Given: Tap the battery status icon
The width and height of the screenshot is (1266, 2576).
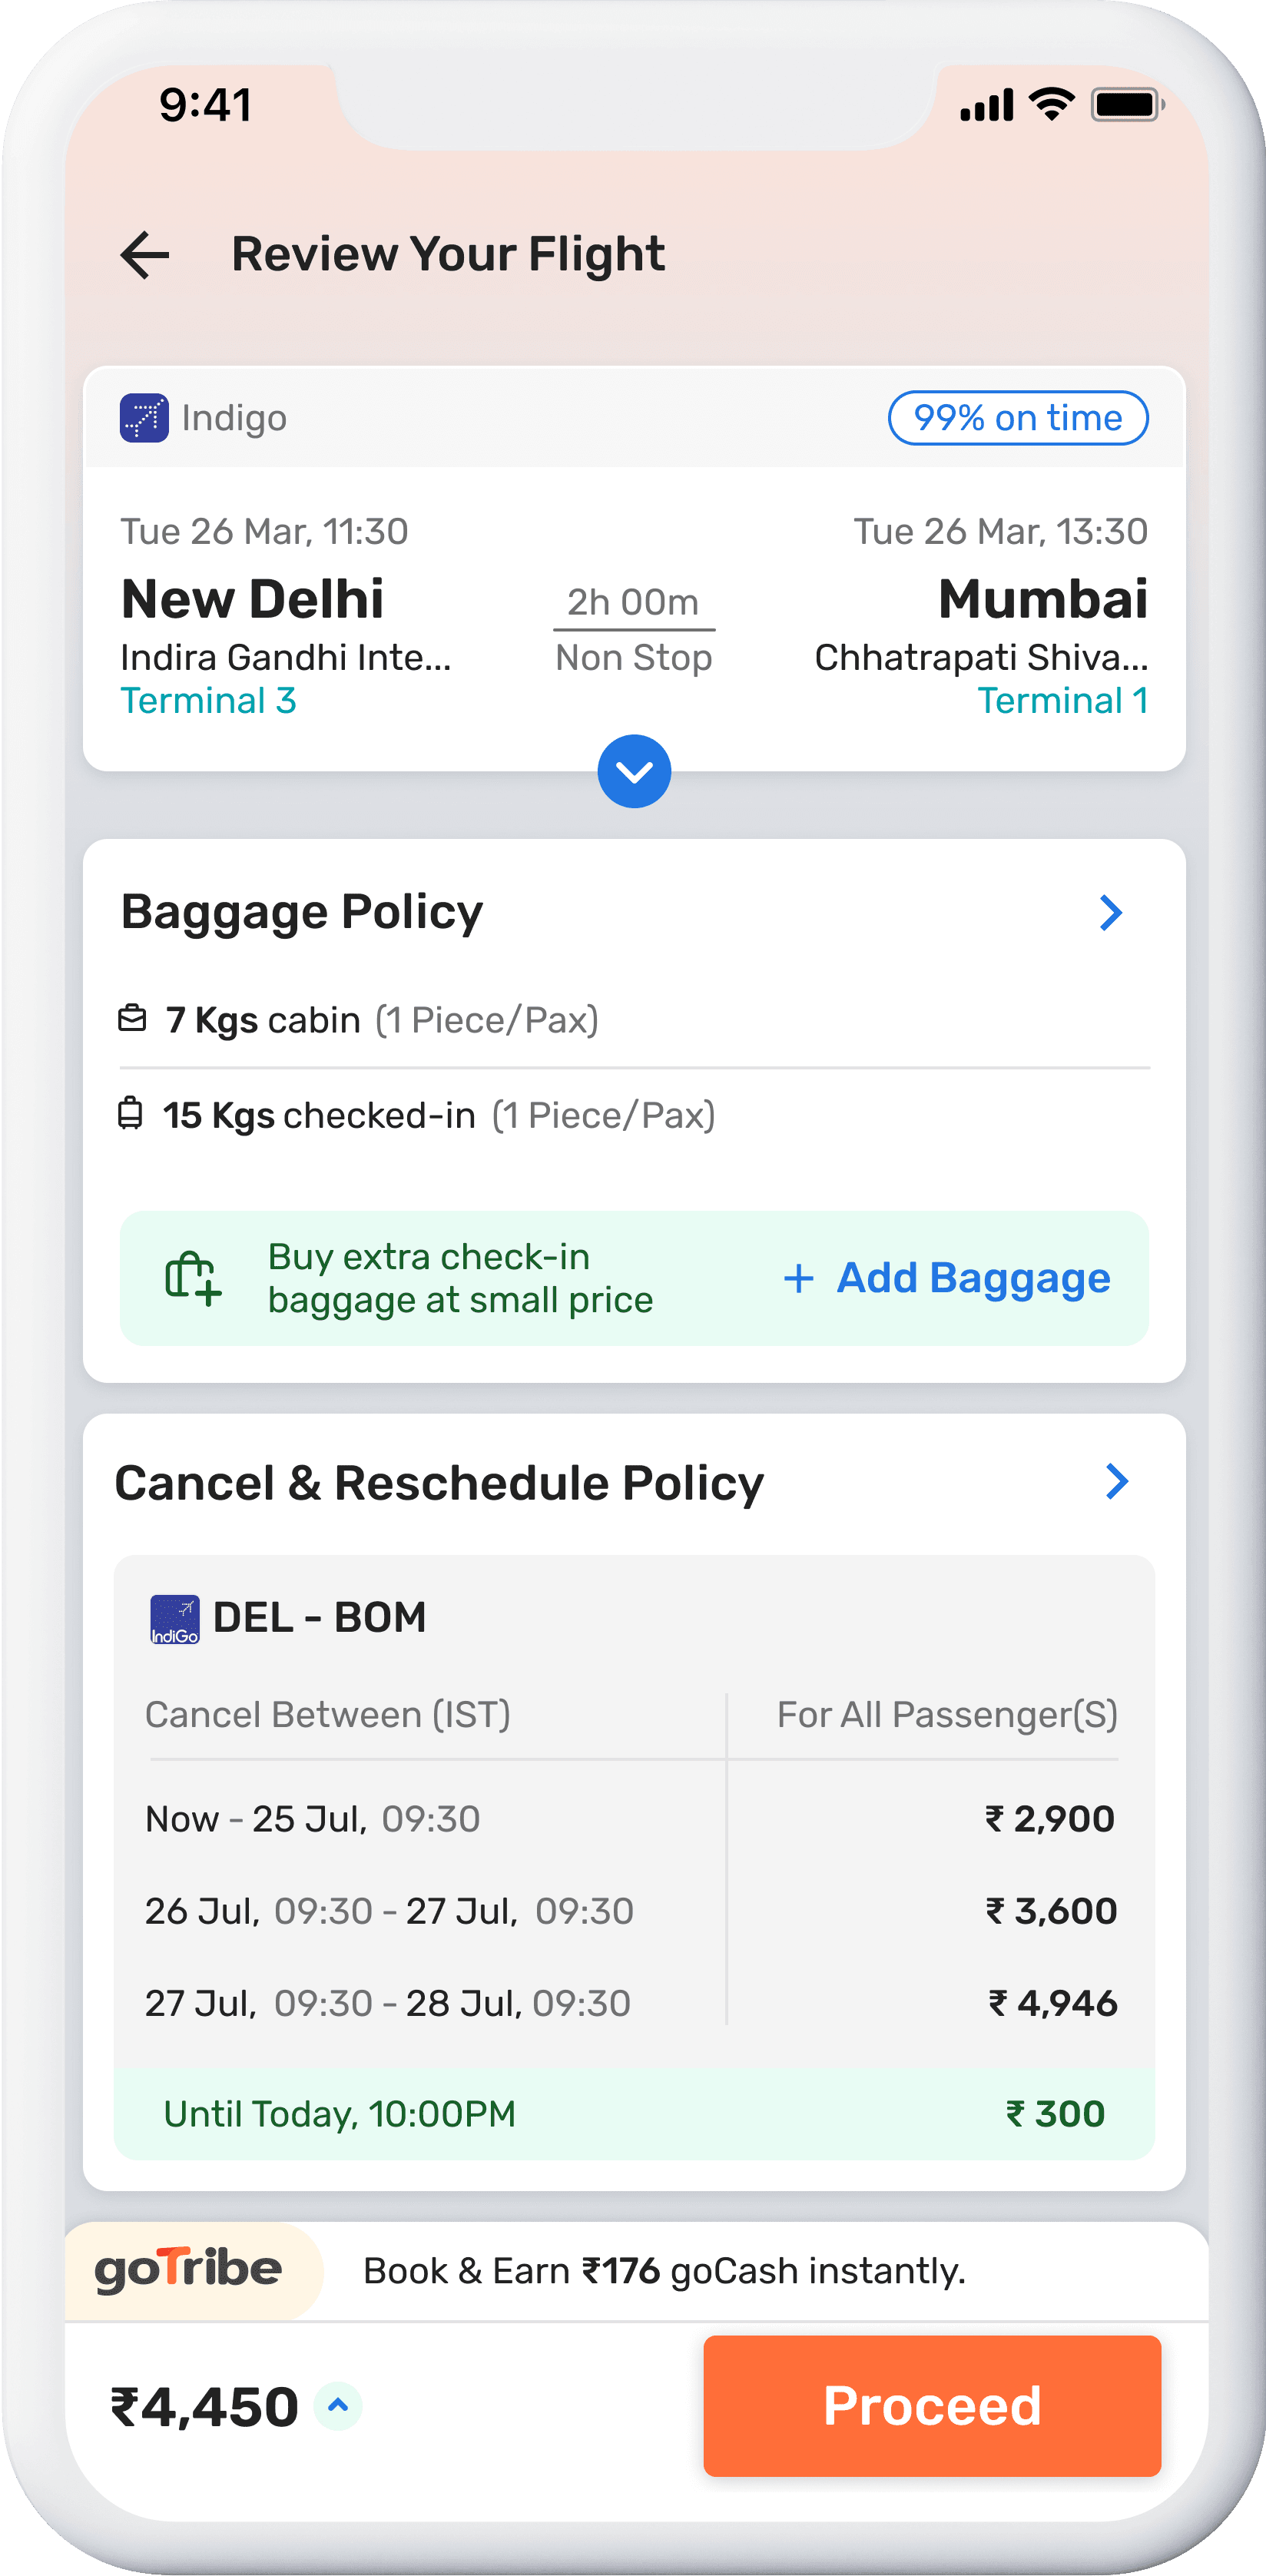Looking at the screenshot, I should click(x=1127, y=104).
